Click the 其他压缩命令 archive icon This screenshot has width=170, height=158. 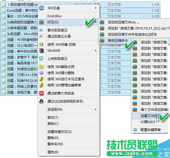[102, 40]
